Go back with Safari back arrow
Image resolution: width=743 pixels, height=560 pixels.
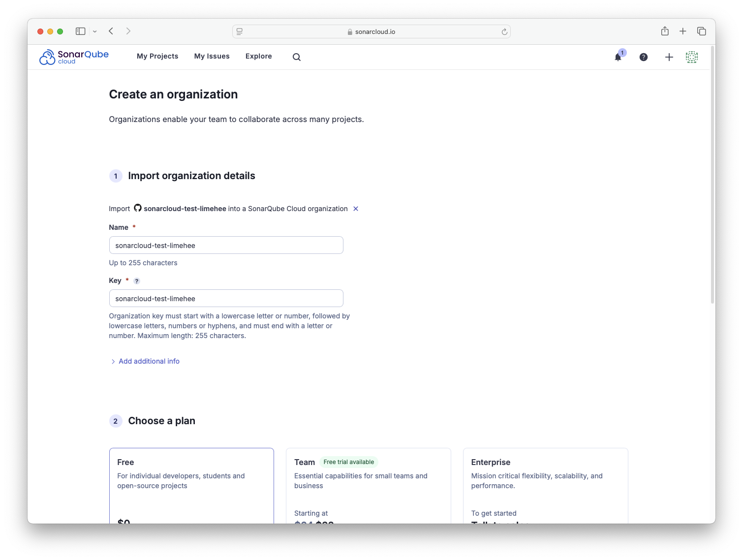tap(111, 31)
